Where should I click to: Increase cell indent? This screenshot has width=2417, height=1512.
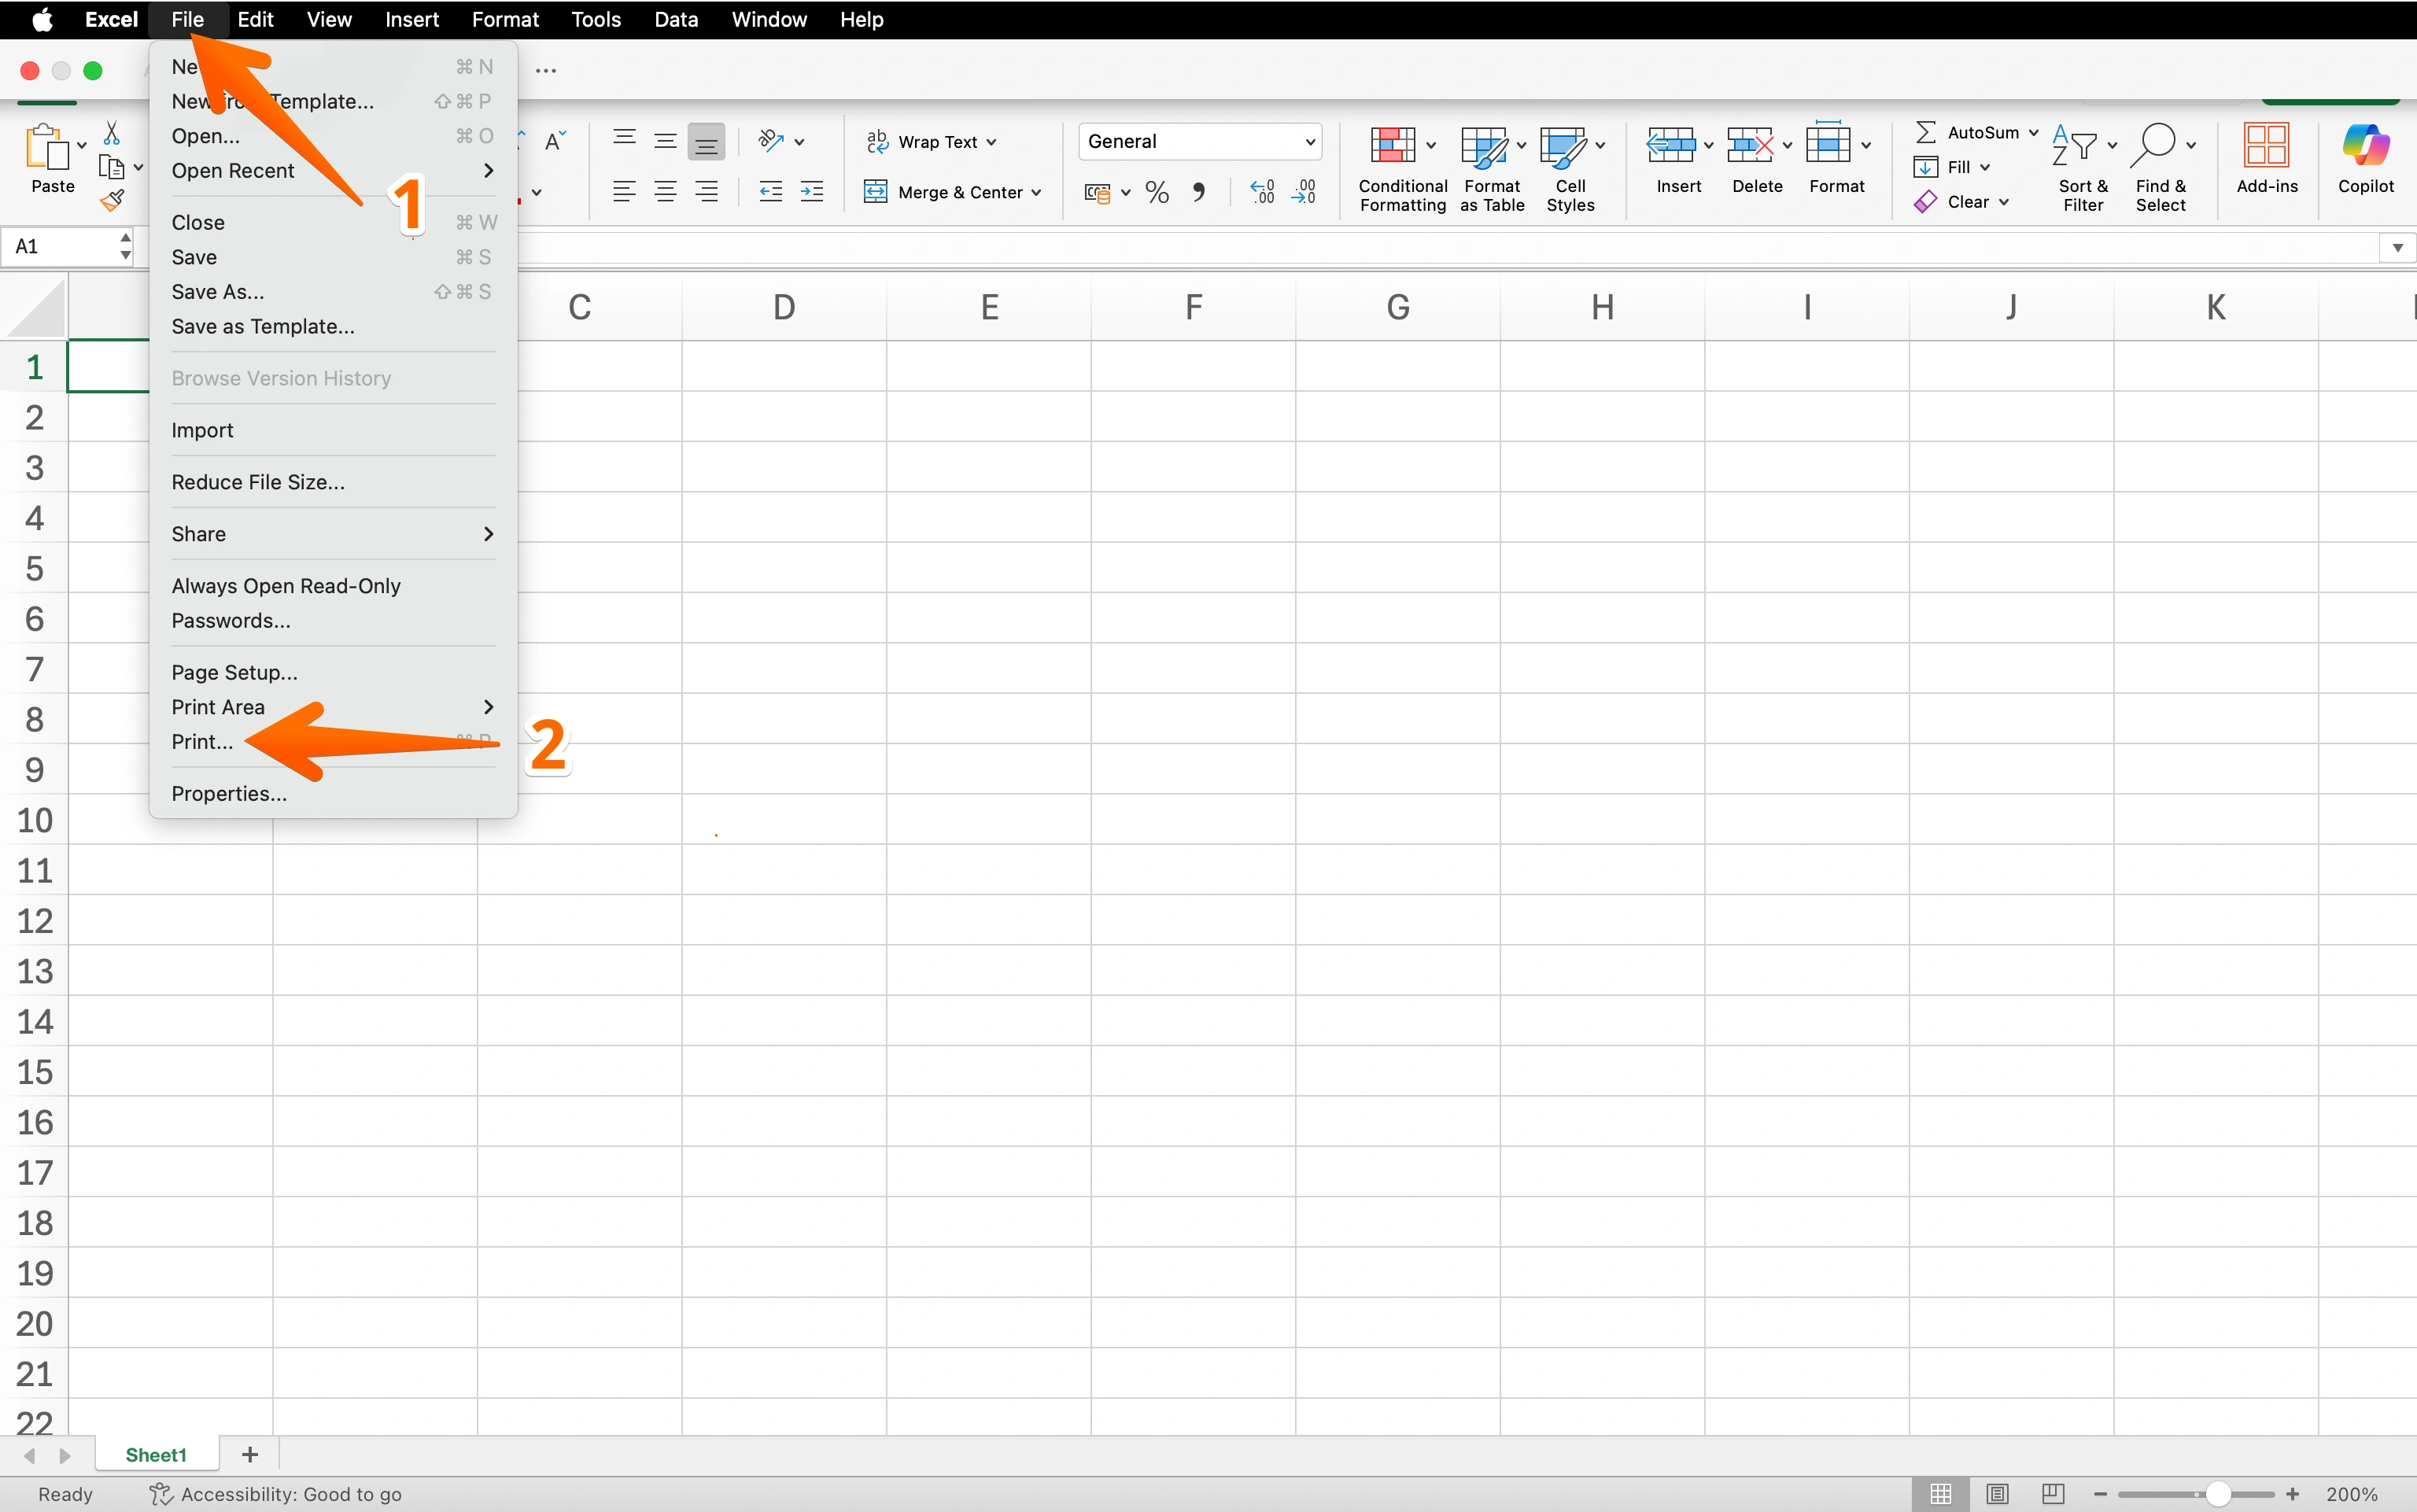(812, 192)
